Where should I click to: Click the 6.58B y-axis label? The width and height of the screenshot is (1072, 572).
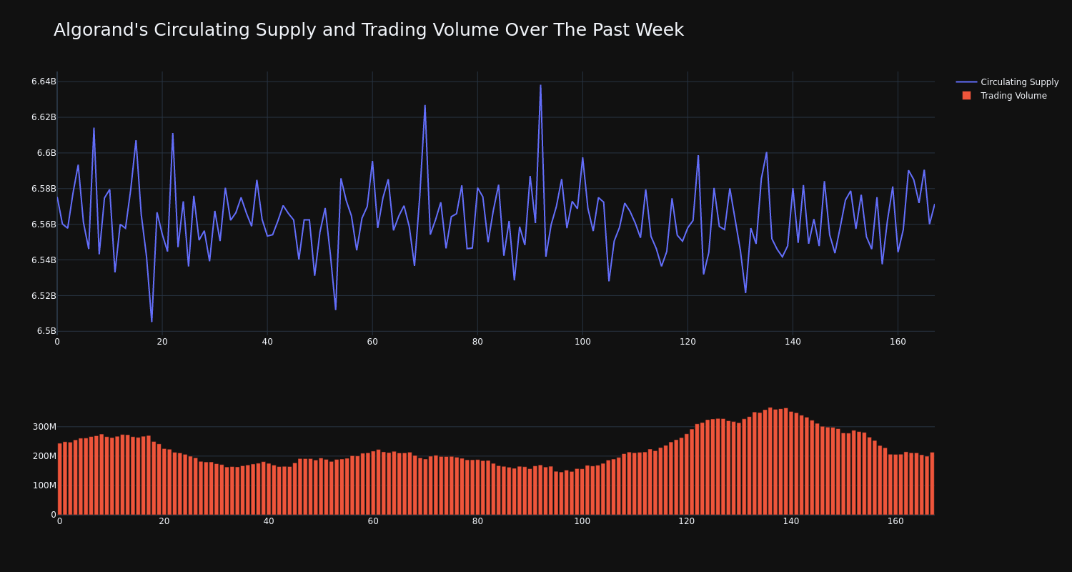click(44, 189)
